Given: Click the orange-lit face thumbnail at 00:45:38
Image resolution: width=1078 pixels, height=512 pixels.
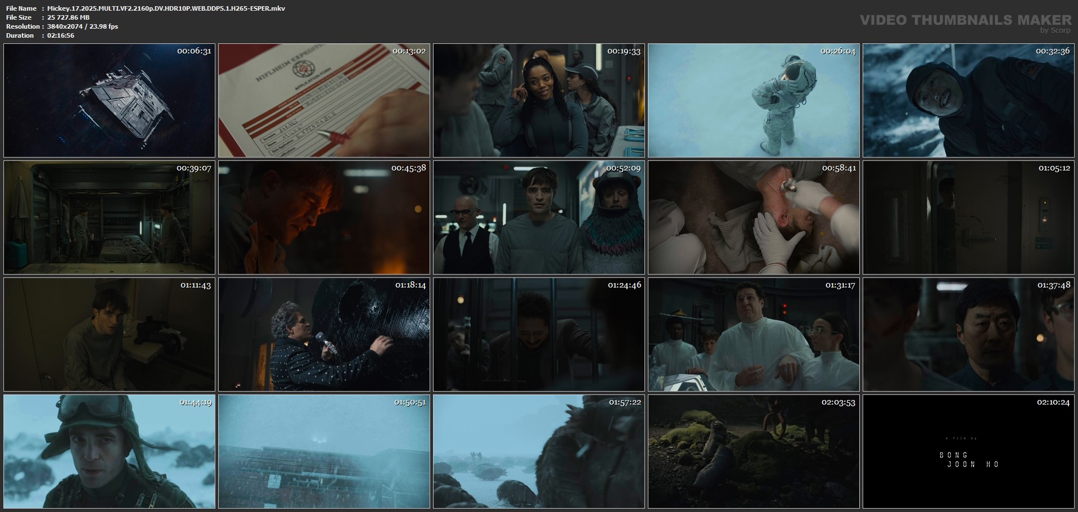Looking at the screenshot, I should pos(324,217).
